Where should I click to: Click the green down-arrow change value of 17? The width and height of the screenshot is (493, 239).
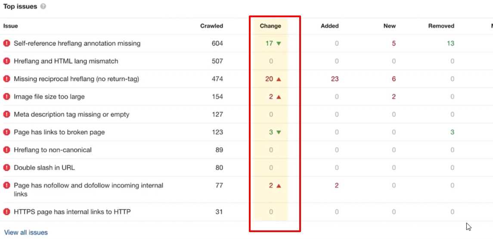click(x=273, y=43)
